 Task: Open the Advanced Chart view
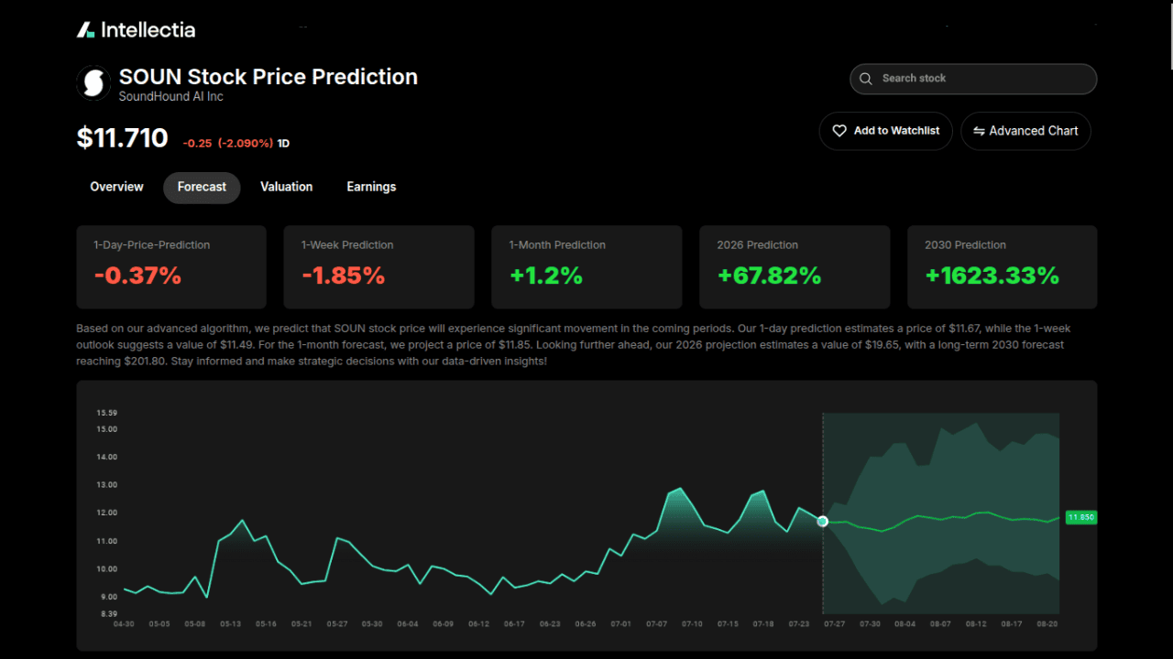(x=1025, y=131)
